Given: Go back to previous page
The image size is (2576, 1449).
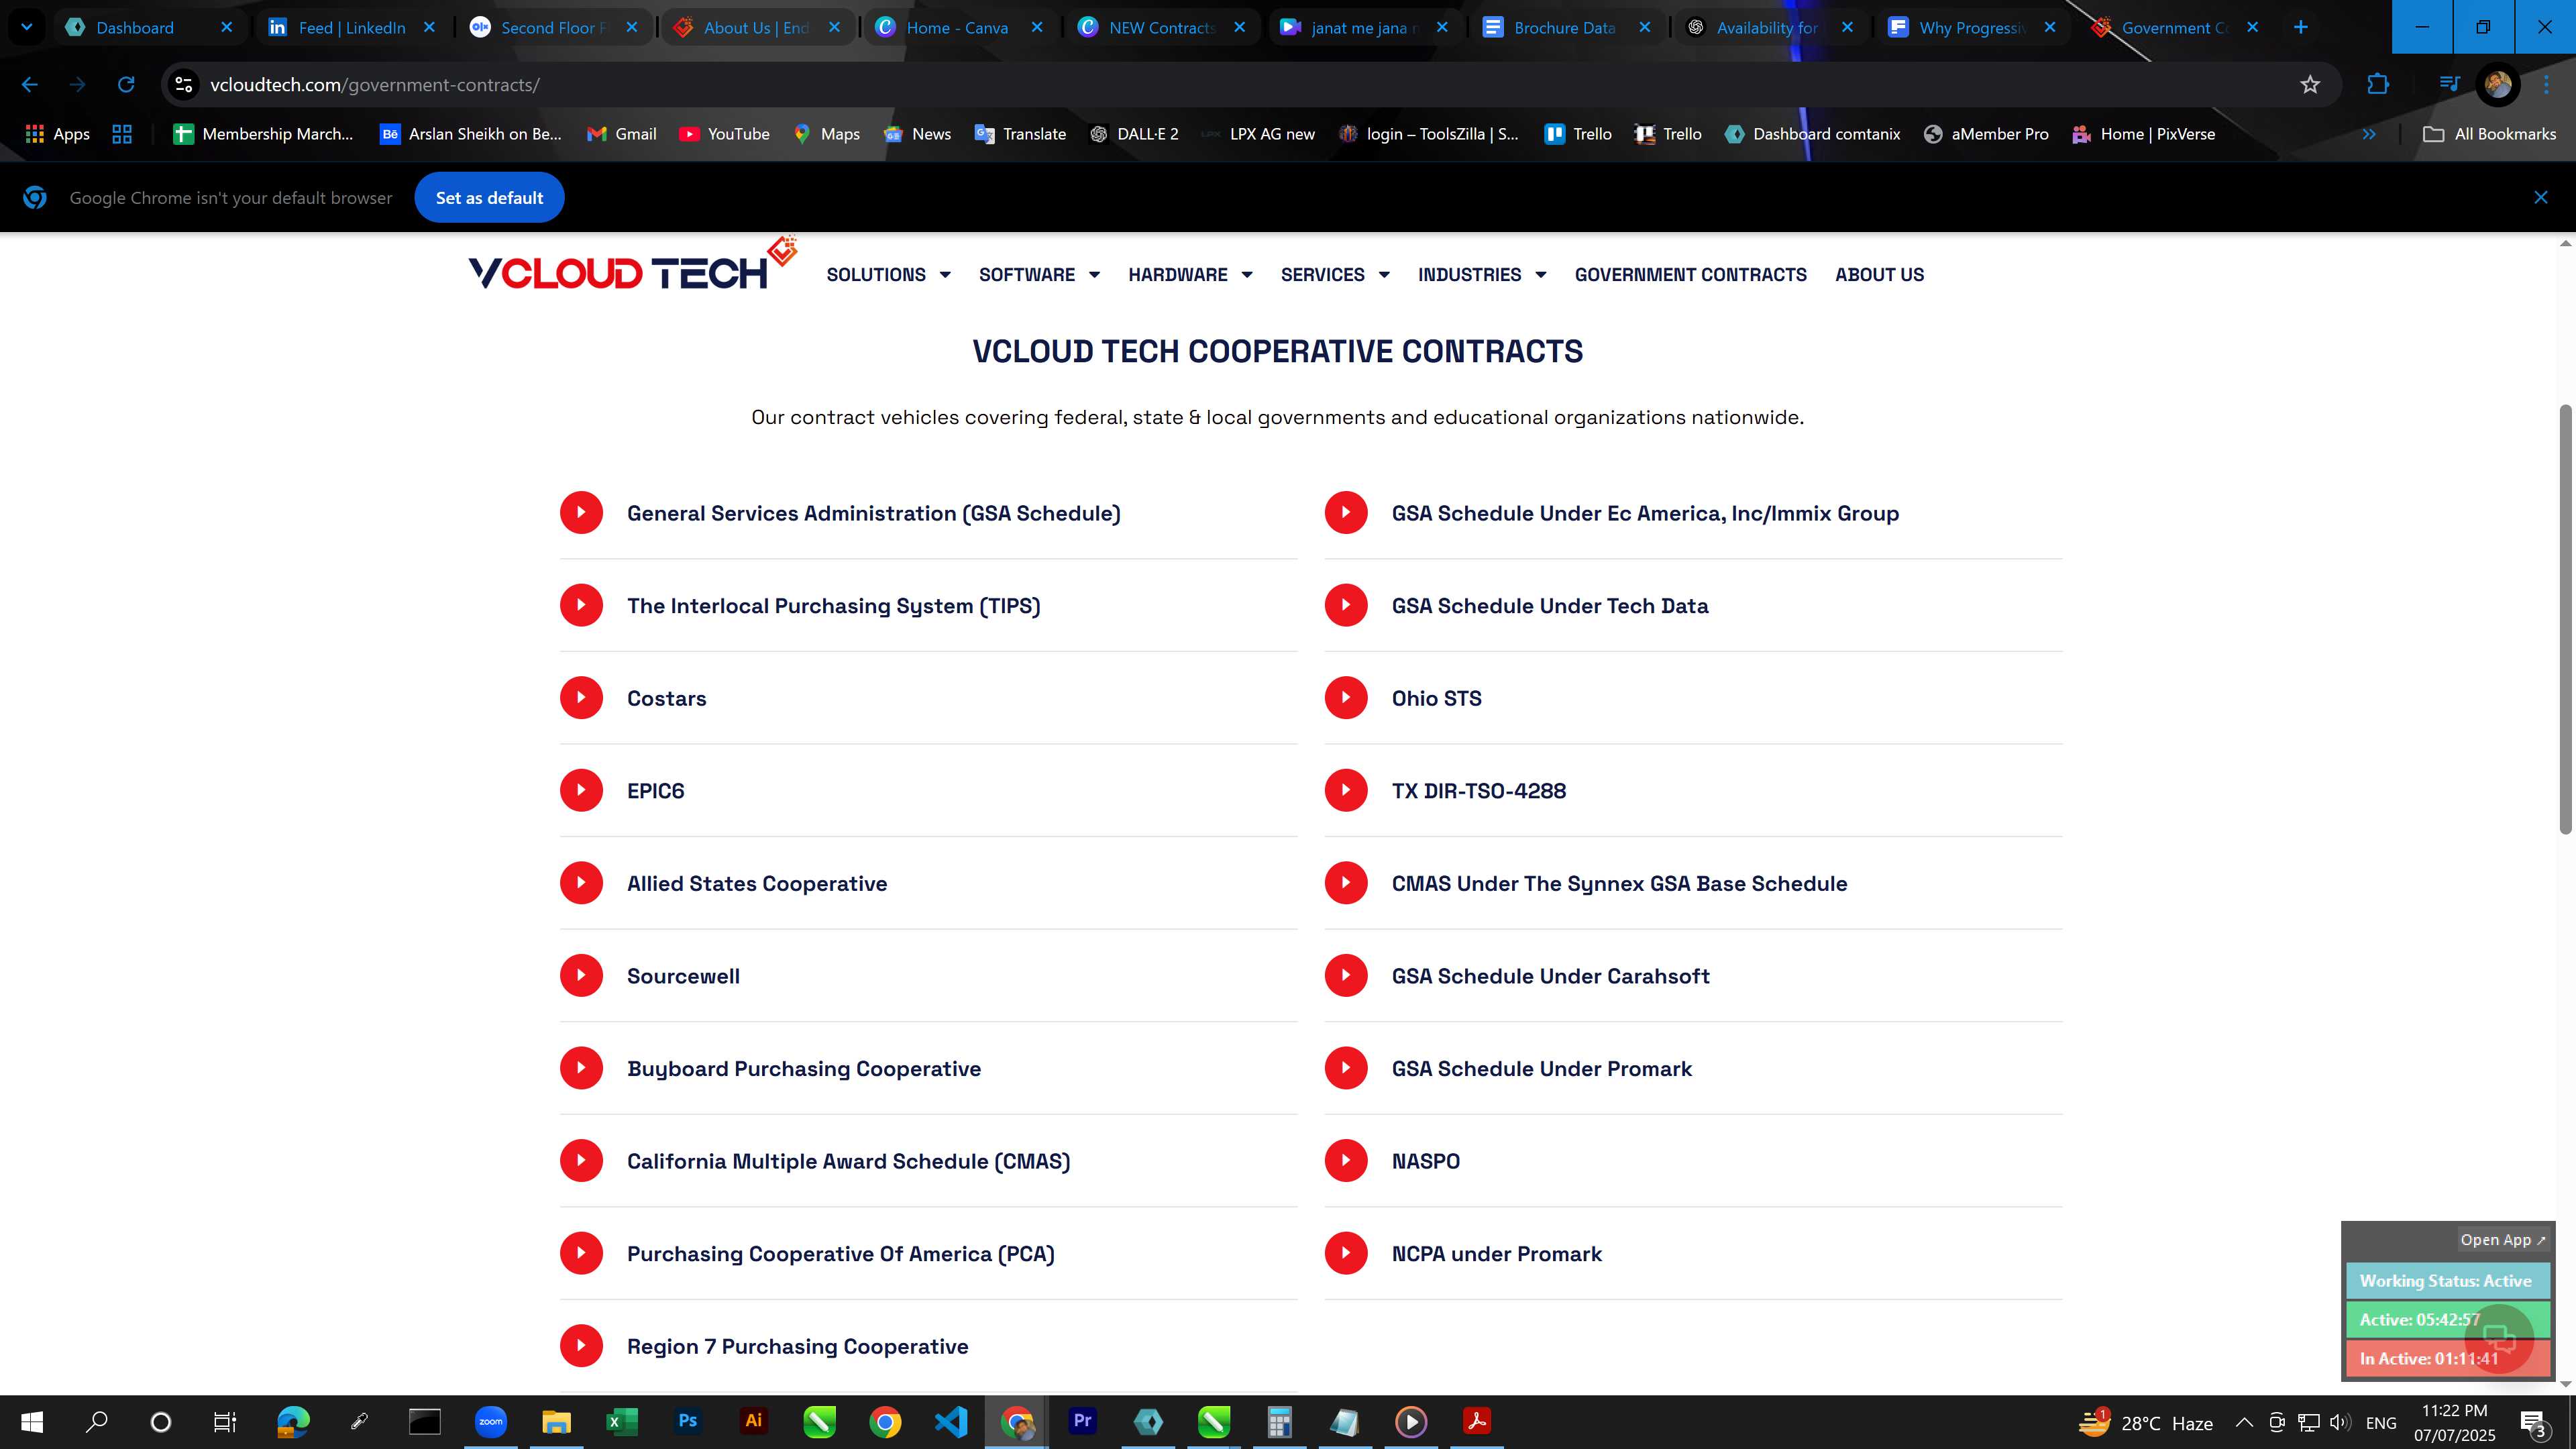Looking at the screenshot, I should pyautogui.click(x=29, y=85).
